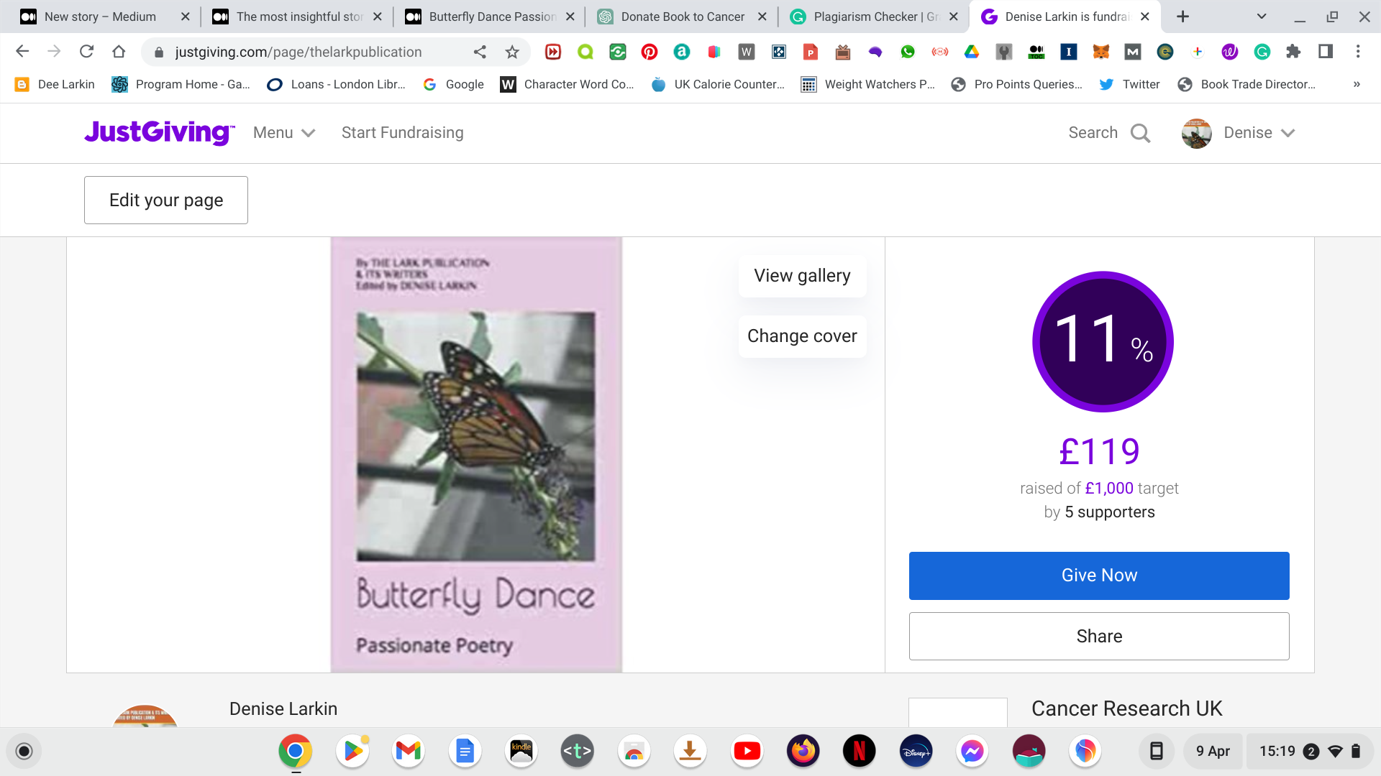Launch YouTube from the shelf
Screen dimensions: 1381x776
coord(747,752)
